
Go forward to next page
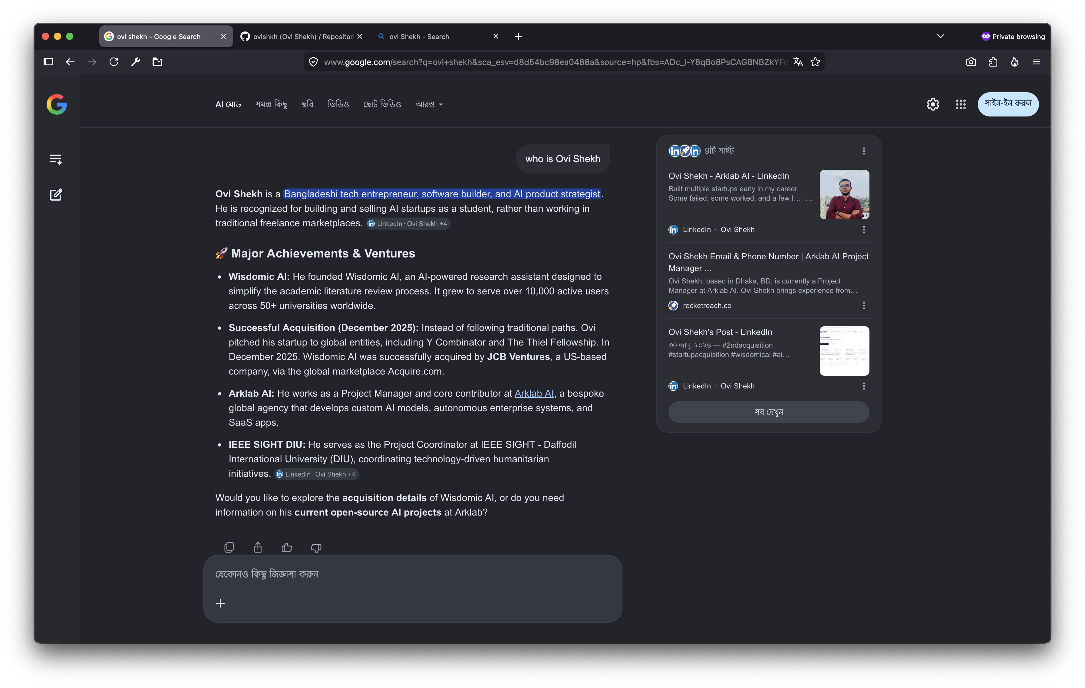pos(92,62)
